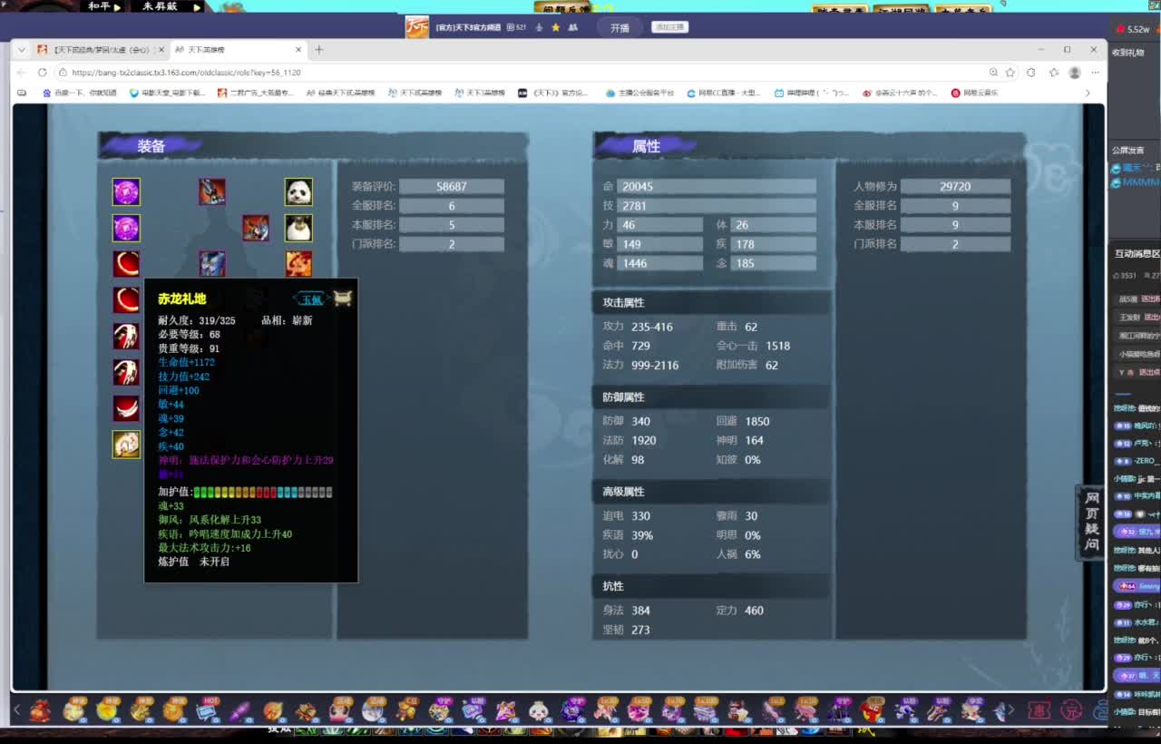Click the 开播 start streaming button
Image resolution: width=1161 pixels, height=744 pixels.
(x=620, y=28)
